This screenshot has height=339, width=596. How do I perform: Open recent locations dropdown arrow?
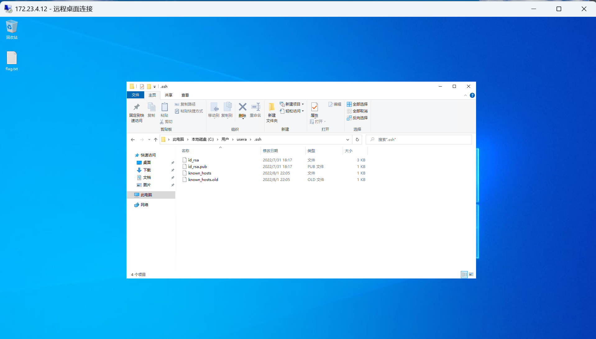coord(149,140)
